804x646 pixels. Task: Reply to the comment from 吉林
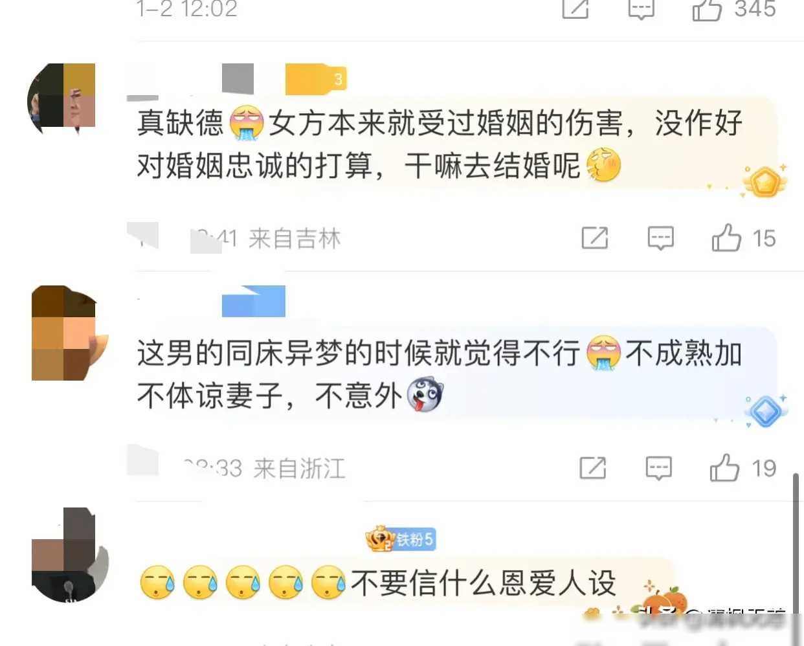click(660, 238)
